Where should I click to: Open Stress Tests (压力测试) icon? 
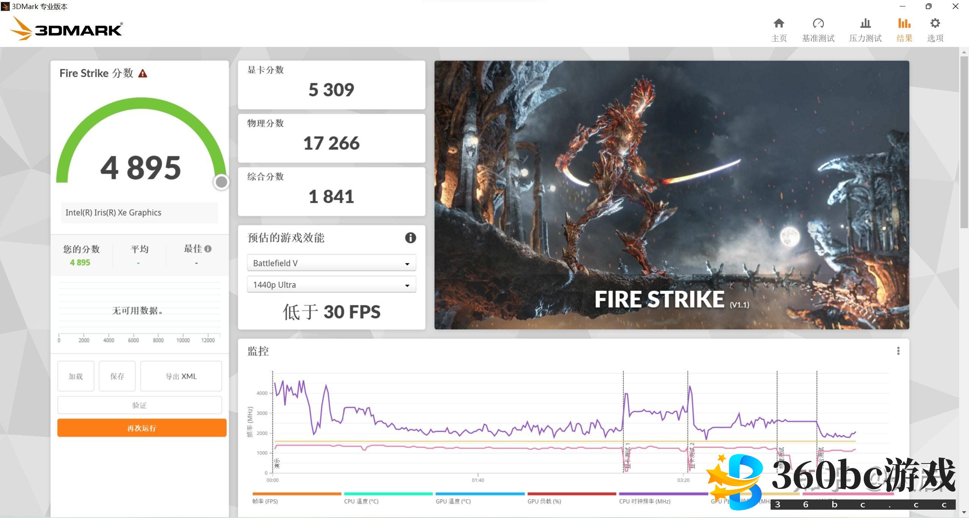865,24
